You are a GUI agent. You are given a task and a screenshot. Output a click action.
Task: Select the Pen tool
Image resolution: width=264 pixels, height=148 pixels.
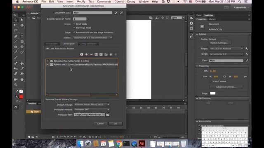16,37
